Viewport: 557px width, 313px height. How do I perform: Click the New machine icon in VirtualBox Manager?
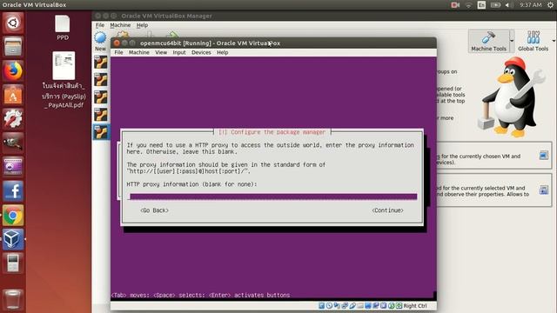pos(100,37)
